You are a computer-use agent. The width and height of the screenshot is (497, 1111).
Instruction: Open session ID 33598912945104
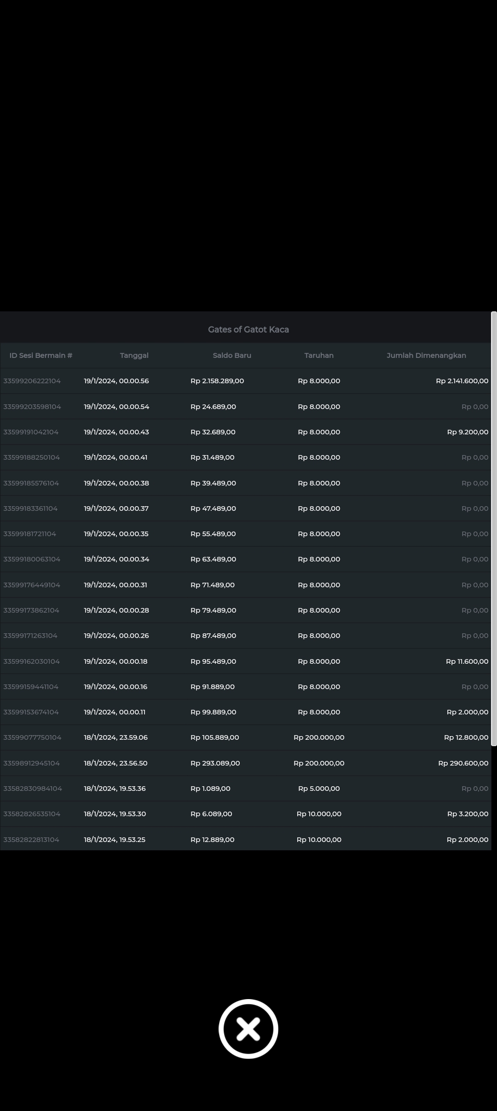[32, 763]
